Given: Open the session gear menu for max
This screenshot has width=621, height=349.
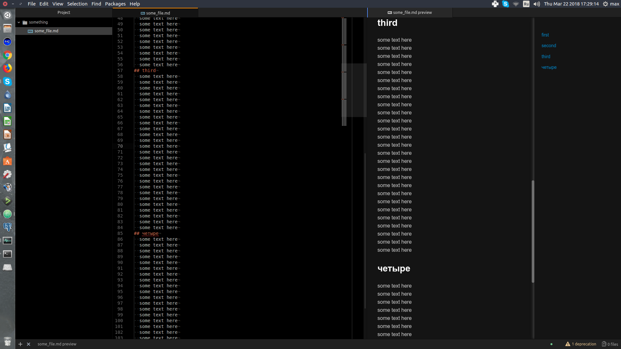Looking at the screenshot, I should 605,4.
